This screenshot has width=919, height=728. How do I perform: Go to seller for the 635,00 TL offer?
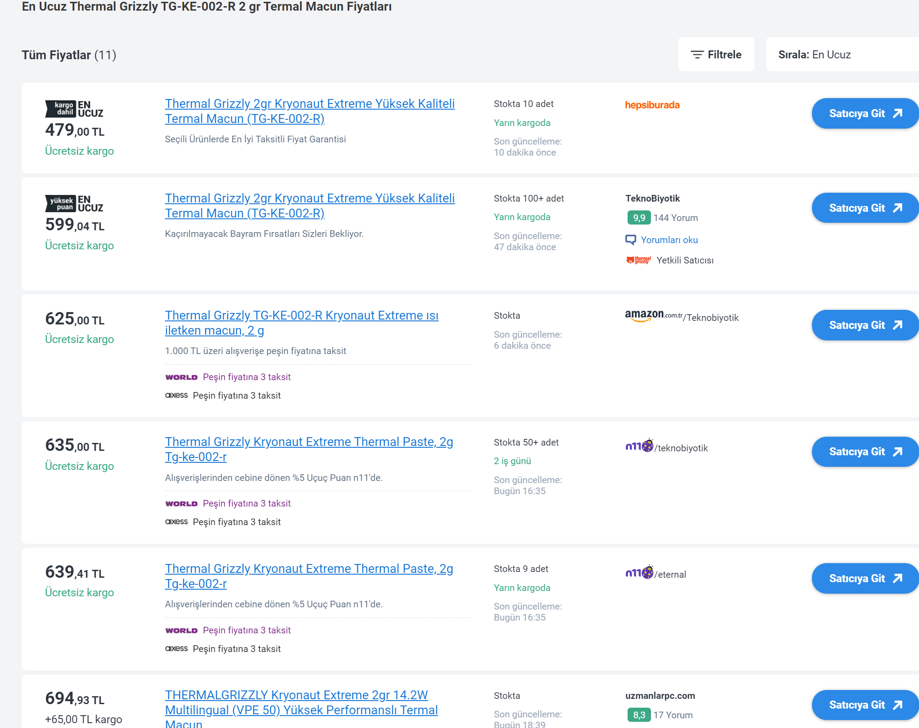pyautogui.click(x=865, y=452)
